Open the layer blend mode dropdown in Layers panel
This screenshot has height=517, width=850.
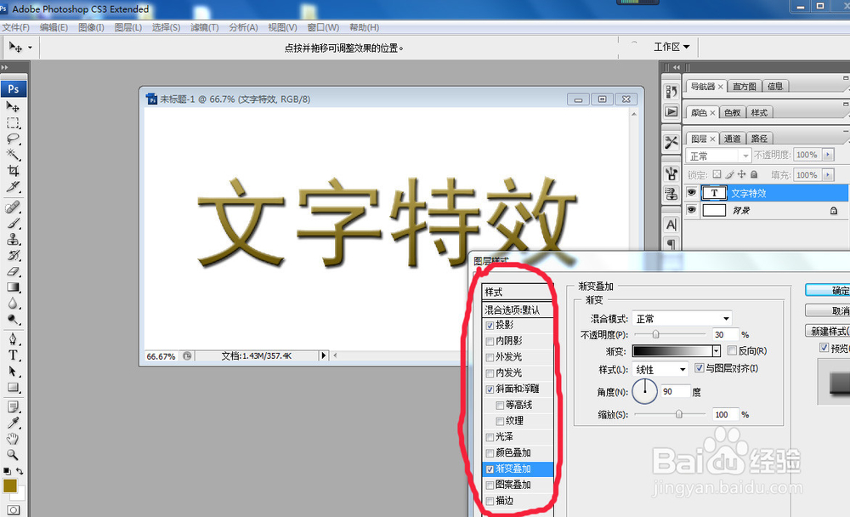717,155
